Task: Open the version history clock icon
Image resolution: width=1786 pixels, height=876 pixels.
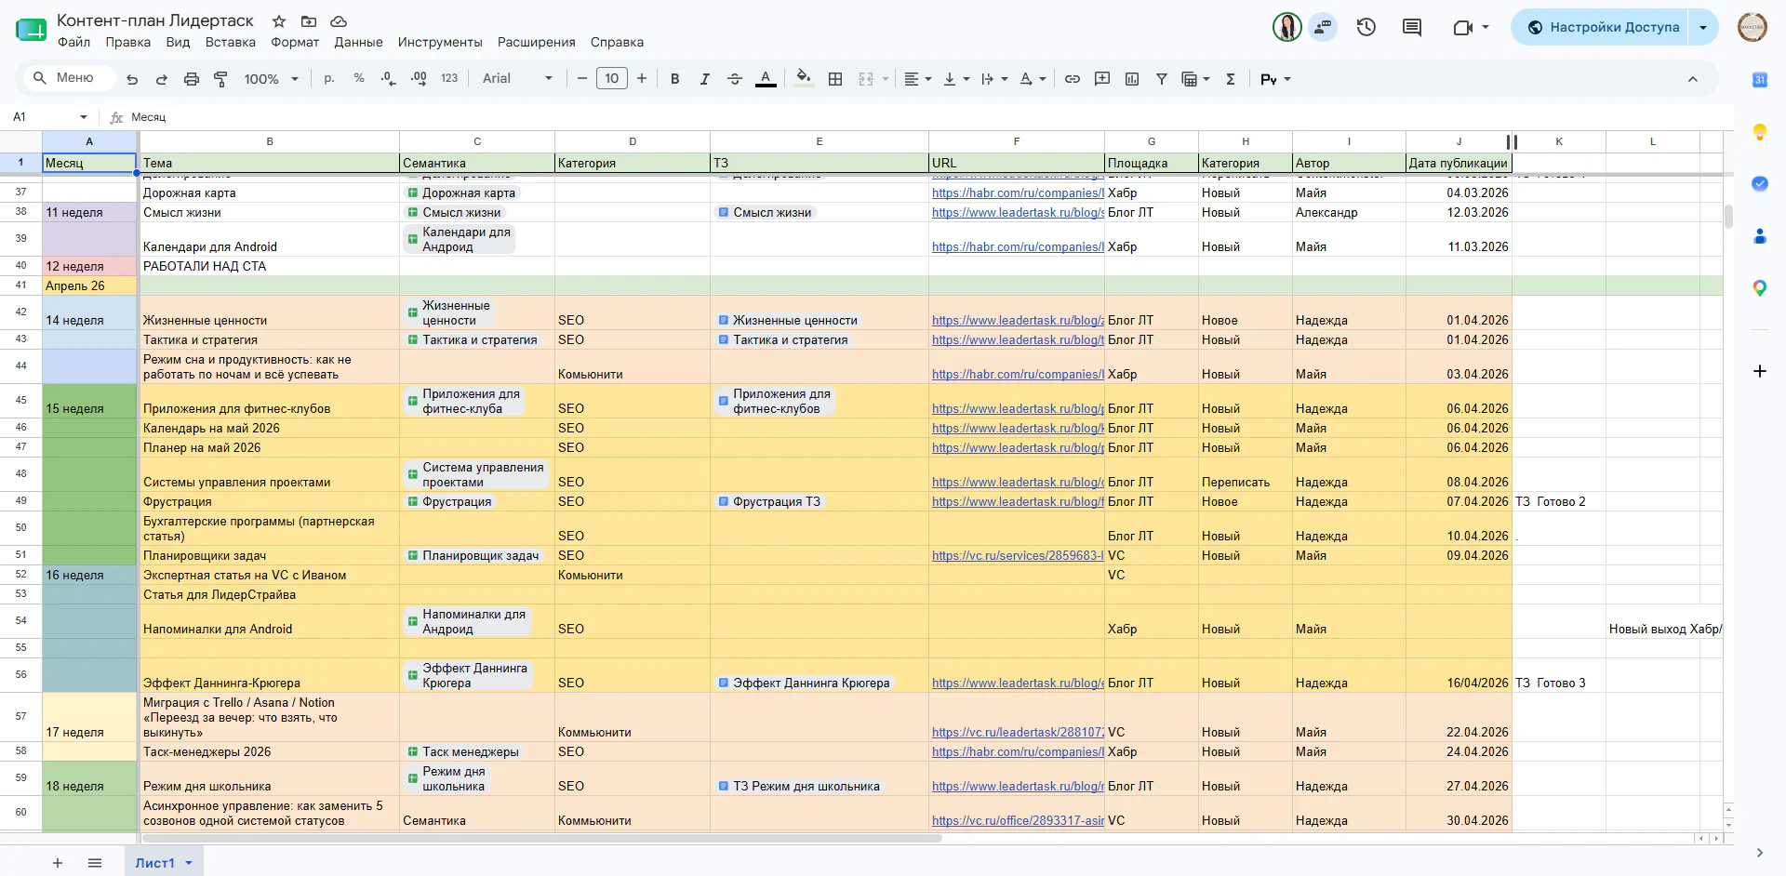Action: click(1366, 27)
